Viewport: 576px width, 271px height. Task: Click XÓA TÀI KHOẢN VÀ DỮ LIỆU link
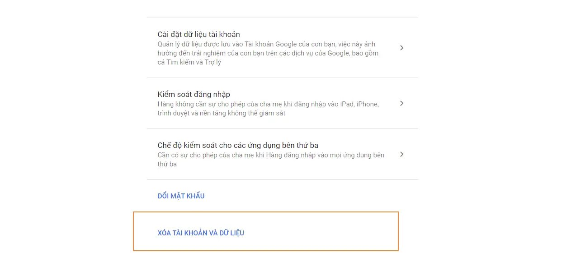201,233
